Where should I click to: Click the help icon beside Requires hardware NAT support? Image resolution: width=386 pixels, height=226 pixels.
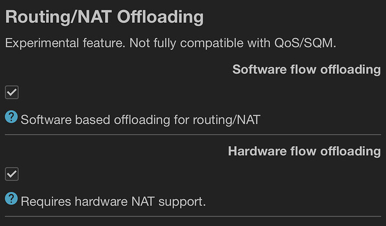tap(11, 199)
